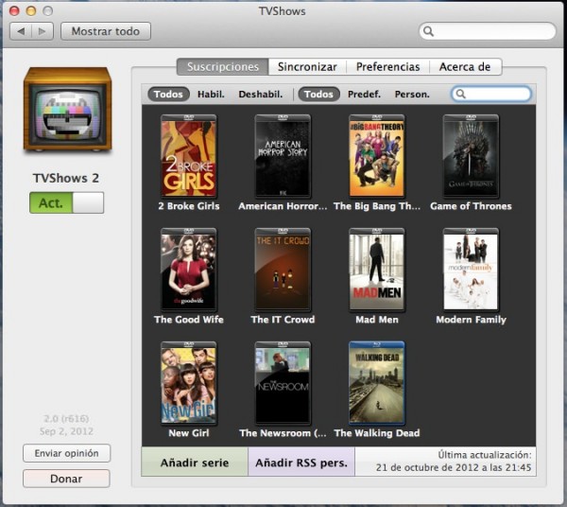Open the Preferencias tab

point(388,67)
